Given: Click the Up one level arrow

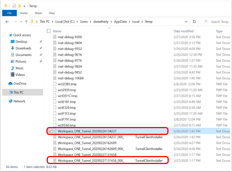Looking at the screenshot, I should pyautogui.click(x=26, y=22).
